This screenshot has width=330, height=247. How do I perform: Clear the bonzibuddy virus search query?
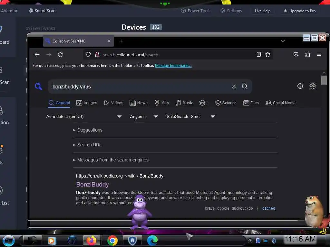pos(234,87)
